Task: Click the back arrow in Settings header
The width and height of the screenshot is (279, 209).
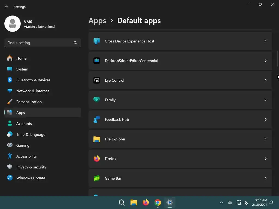Action: [7, 7]
